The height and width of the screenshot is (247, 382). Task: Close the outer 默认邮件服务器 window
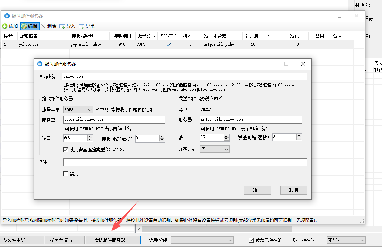click(357, 16)
